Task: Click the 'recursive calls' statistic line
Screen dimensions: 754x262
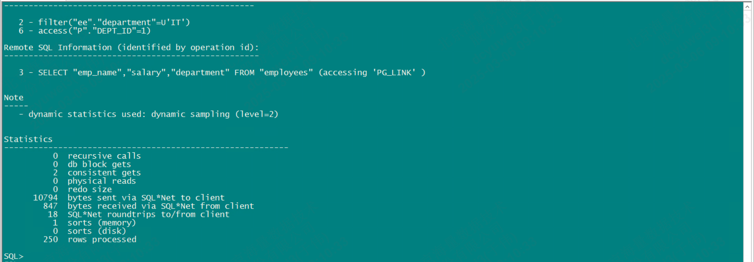Action: pyautogui.click(x=104, y=156)
